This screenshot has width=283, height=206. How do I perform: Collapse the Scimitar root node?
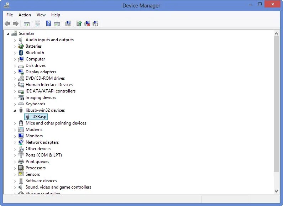pyautogui.click(x=8, y=34)
